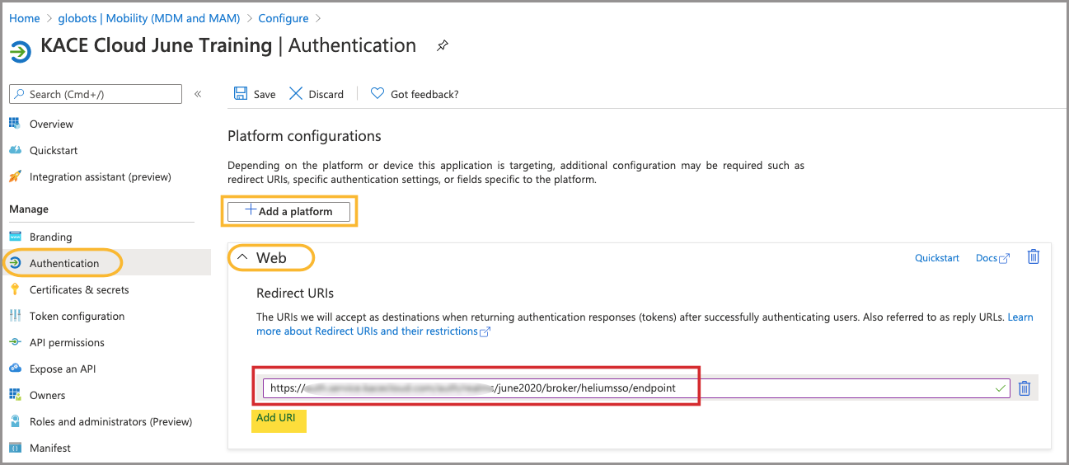Open the Docs external link
This screenshot has height=465, width=1069.
992,258
